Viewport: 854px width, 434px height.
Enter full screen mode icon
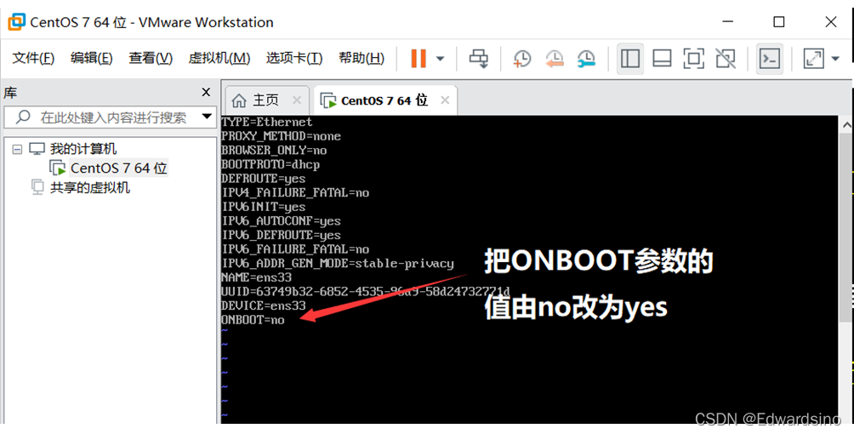pyautogui.click(x=693, y=59)
